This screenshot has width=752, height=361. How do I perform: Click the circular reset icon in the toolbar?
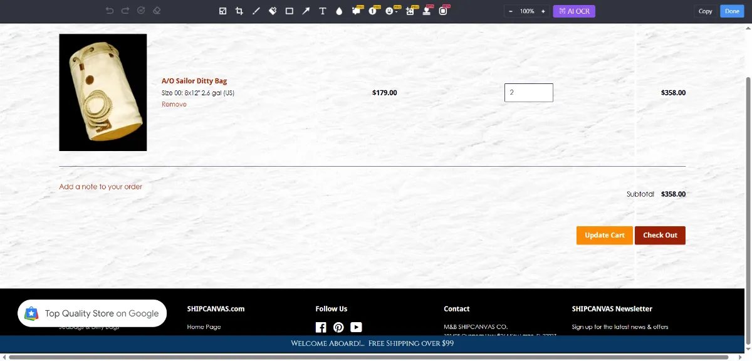pos(141,11)
